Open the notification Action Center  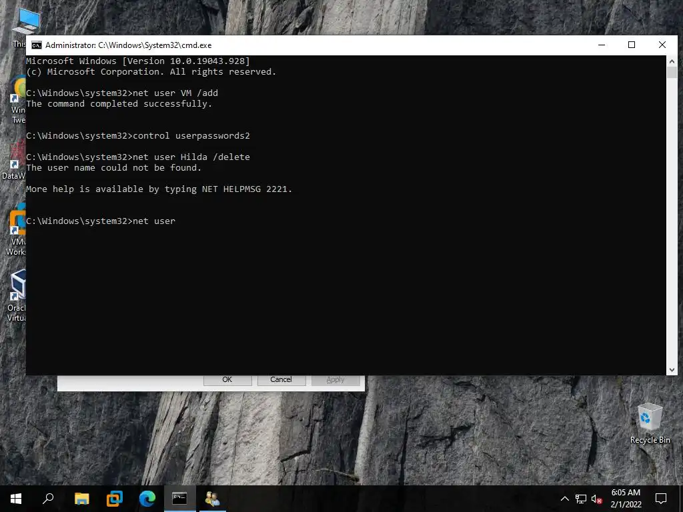(x=661, y=499)
